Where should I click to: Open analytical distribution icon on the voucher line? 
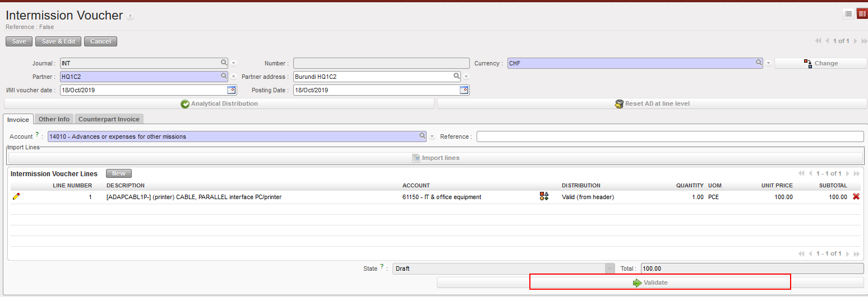click(544, 196)
